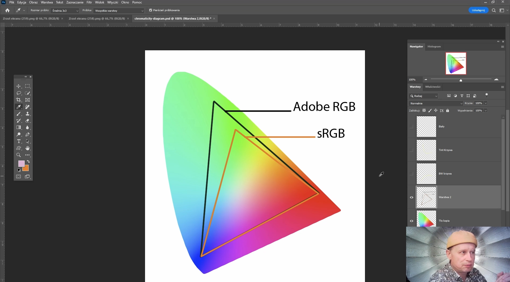Select the Blur tool

click(27, 128)
